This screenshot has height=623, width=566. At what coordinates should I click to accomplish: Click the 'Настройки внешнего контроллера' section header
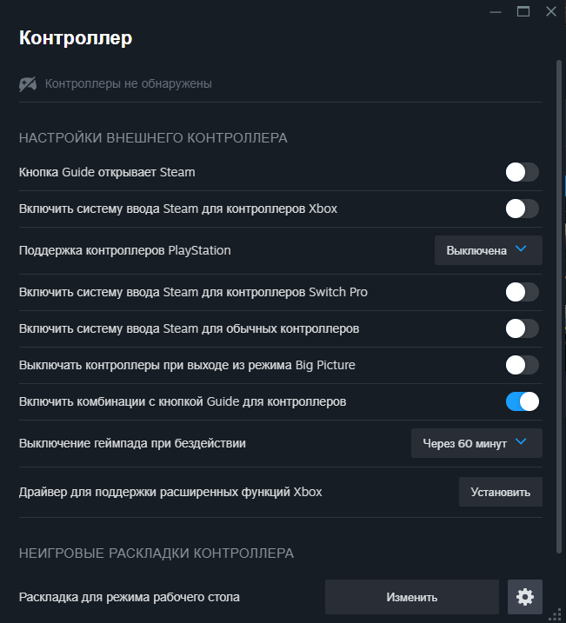153,137
